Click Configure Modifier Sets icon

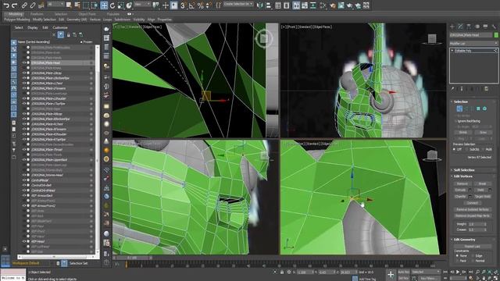(486, 89)
